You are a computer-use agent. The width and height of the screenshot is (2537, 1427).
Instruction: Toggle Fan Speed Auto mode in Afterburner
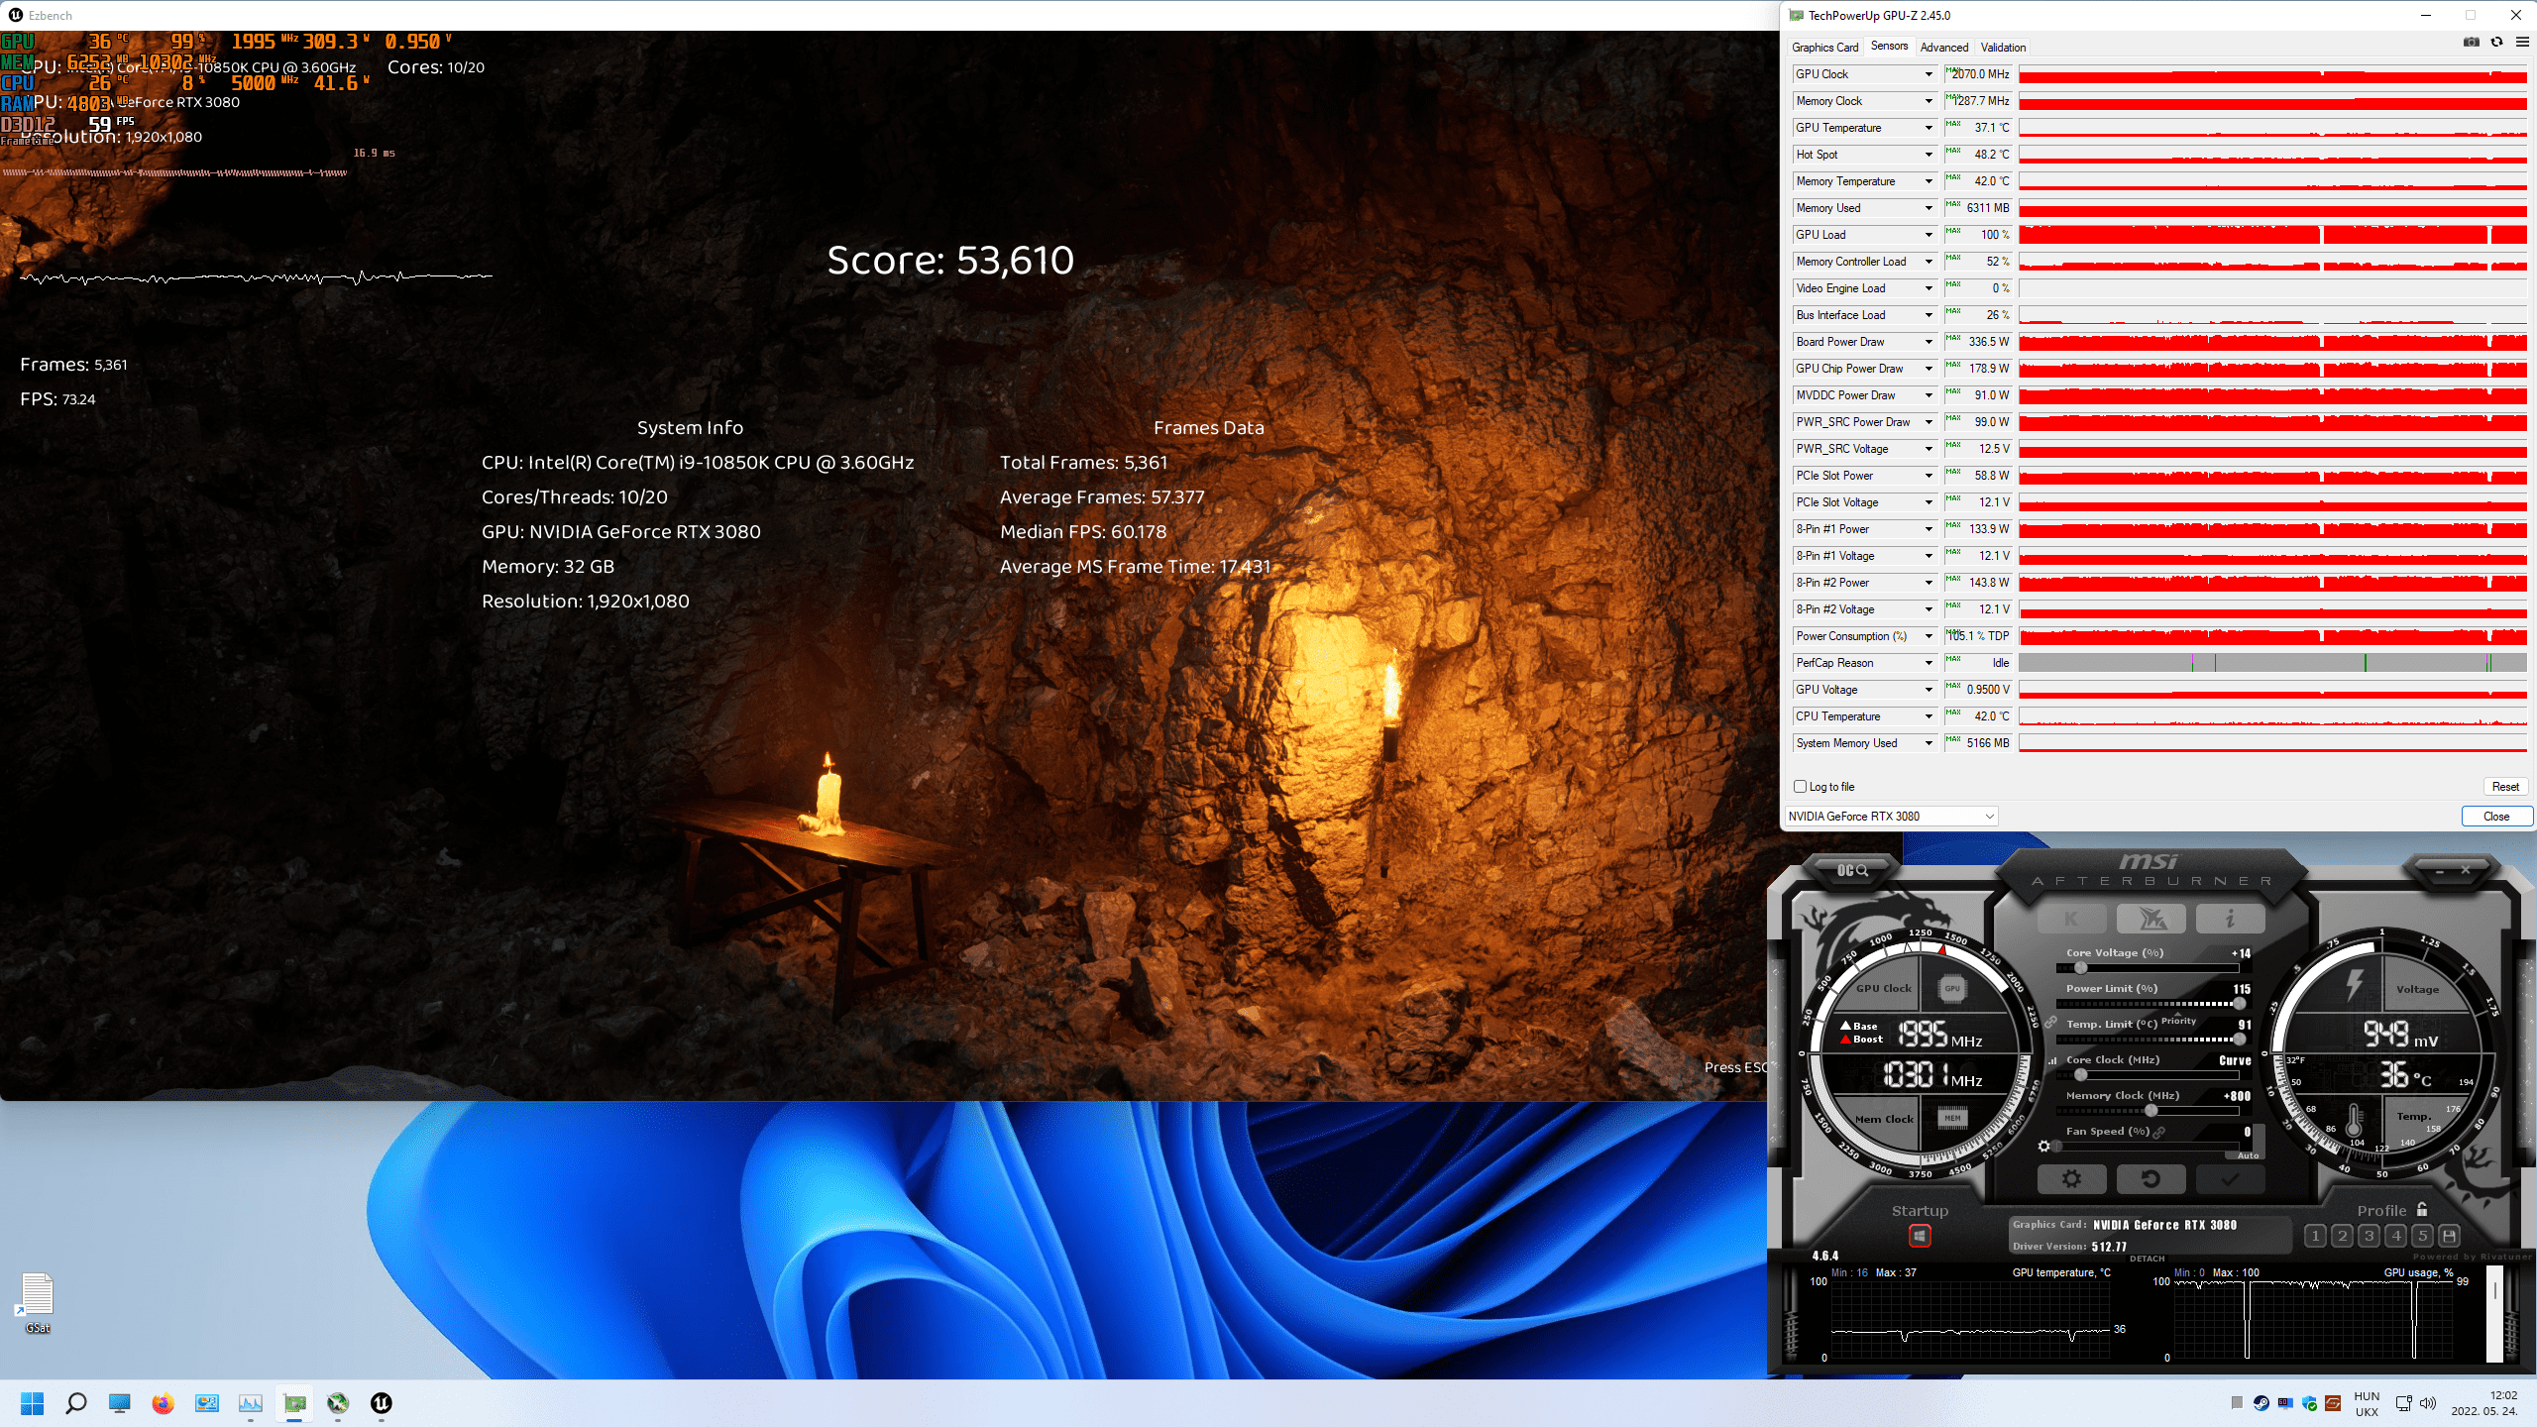click(2248, 1155)
